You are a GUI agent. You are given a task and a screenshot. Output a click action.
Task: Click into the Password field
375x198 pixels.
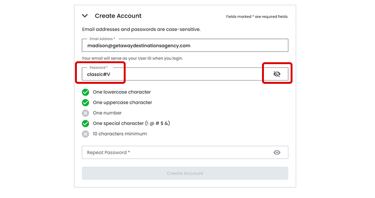point(173,74)
